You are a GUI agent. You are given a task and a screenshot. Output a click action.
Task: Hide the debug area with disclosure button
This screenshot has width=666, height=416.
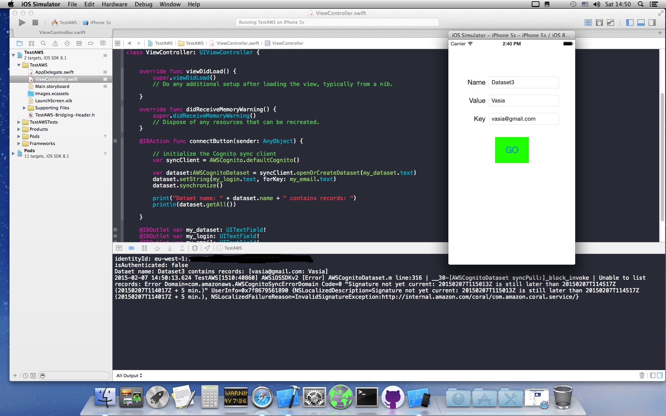(119, 248)
